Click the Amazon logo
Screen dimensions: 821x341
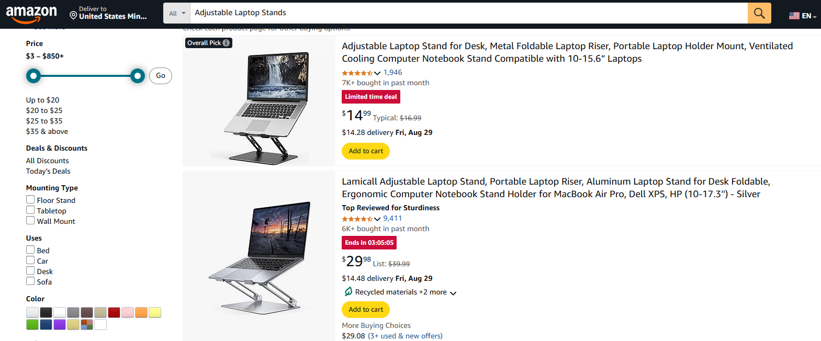point(32,13)
